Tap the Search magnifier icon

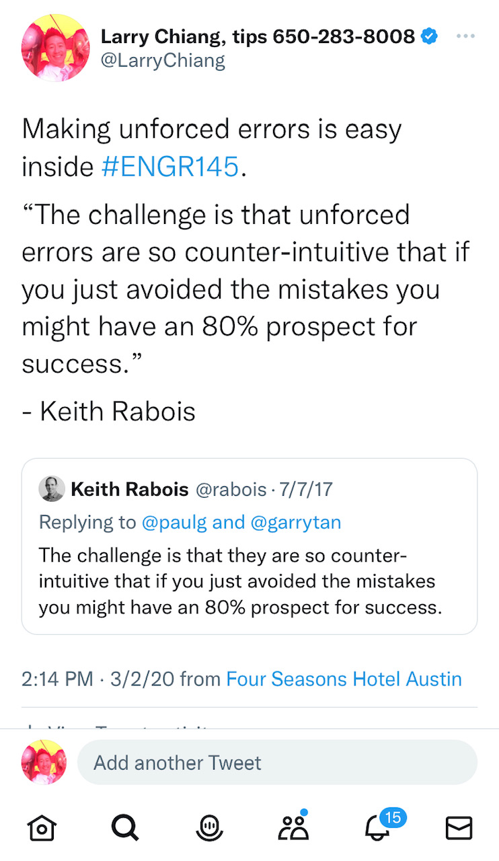point(124,827)
